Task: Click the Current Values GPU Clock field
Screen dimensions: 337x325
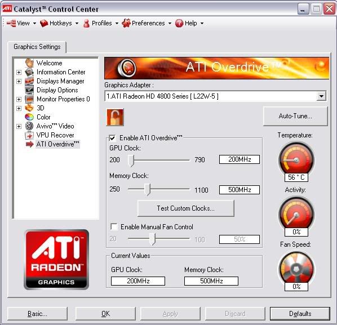Action: click(x=138, y=281)
